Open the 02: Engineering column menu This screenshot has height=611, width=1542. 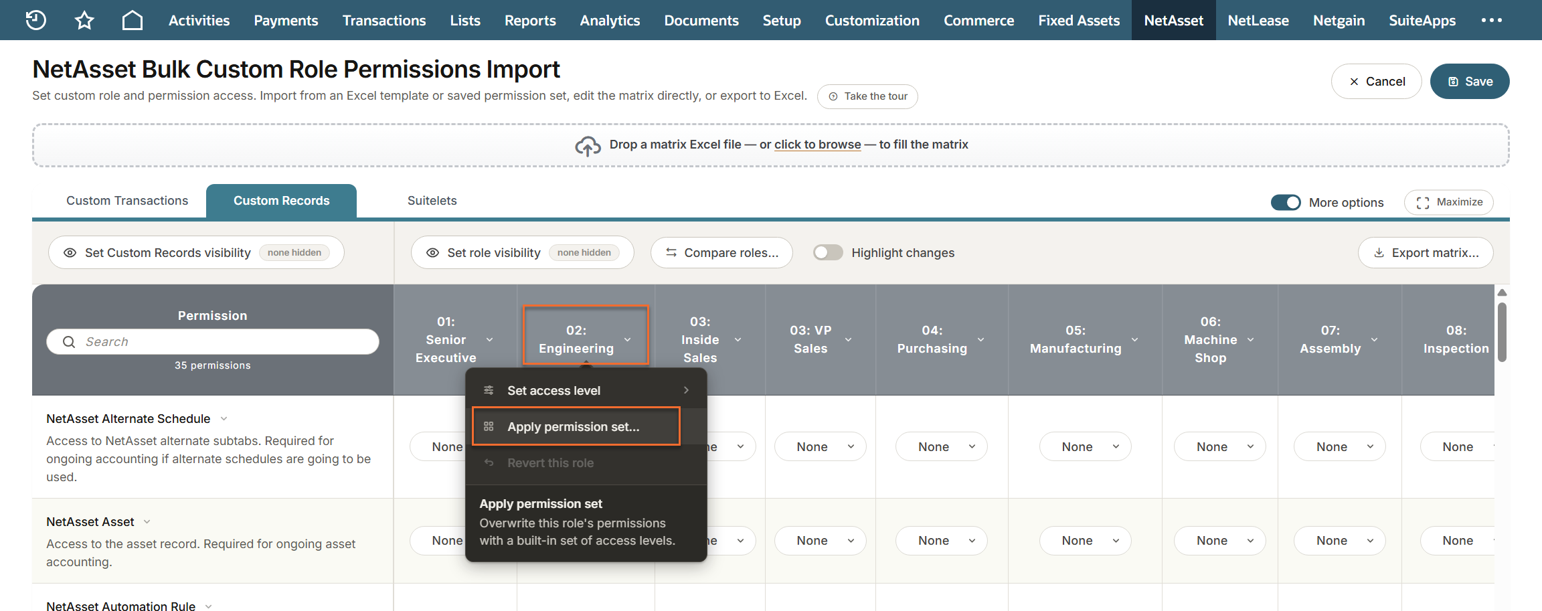point(627,340)
